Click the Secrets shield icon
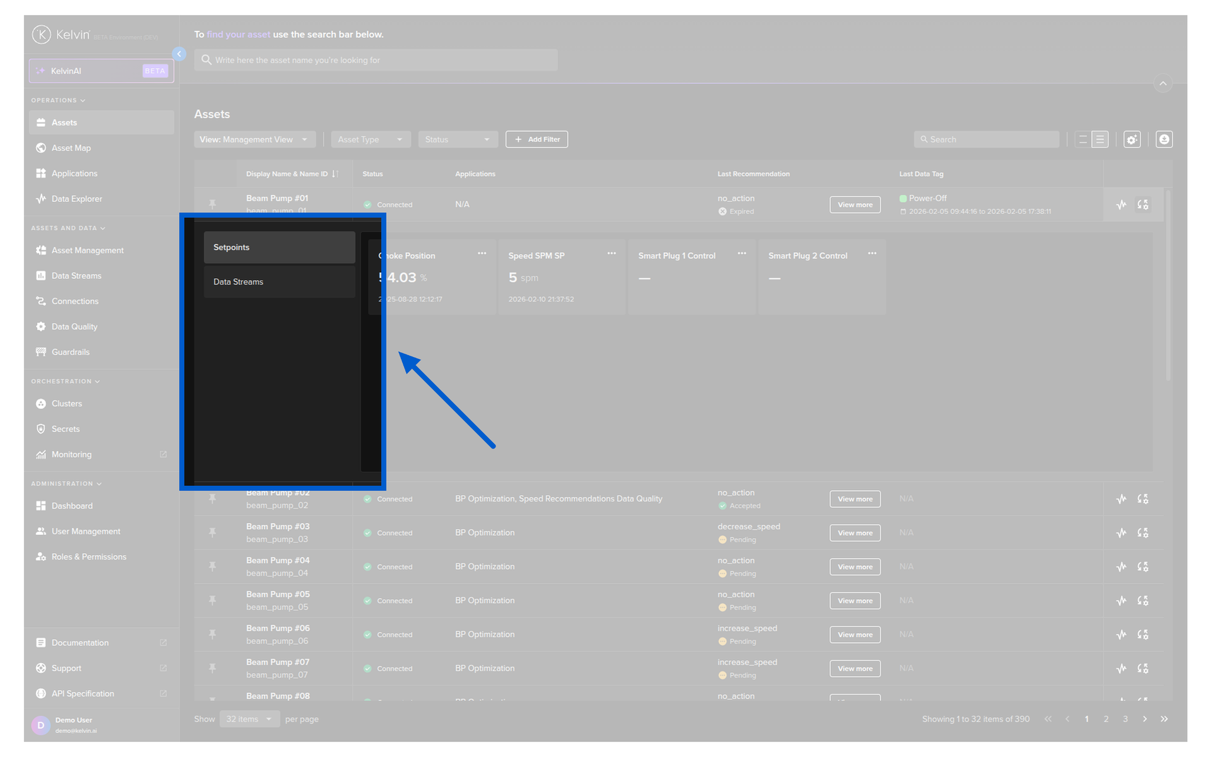Image resolution: width=1212 pixels, height=757 pixels. point(41,429)
